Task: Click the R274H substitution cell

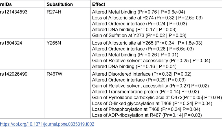Action: click(x=54, y=12)
